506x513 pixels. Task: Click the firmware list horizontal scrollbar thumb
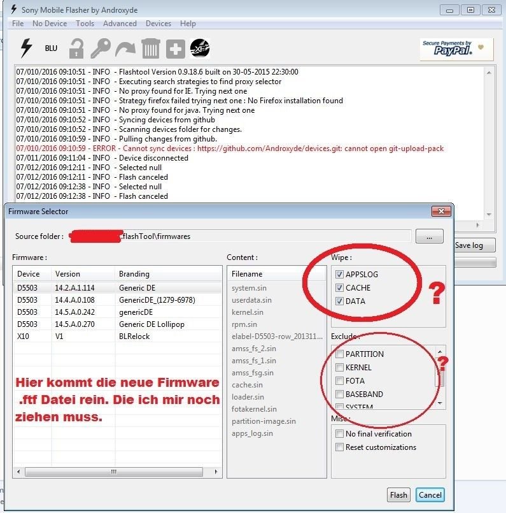click(x=114, y=472)
